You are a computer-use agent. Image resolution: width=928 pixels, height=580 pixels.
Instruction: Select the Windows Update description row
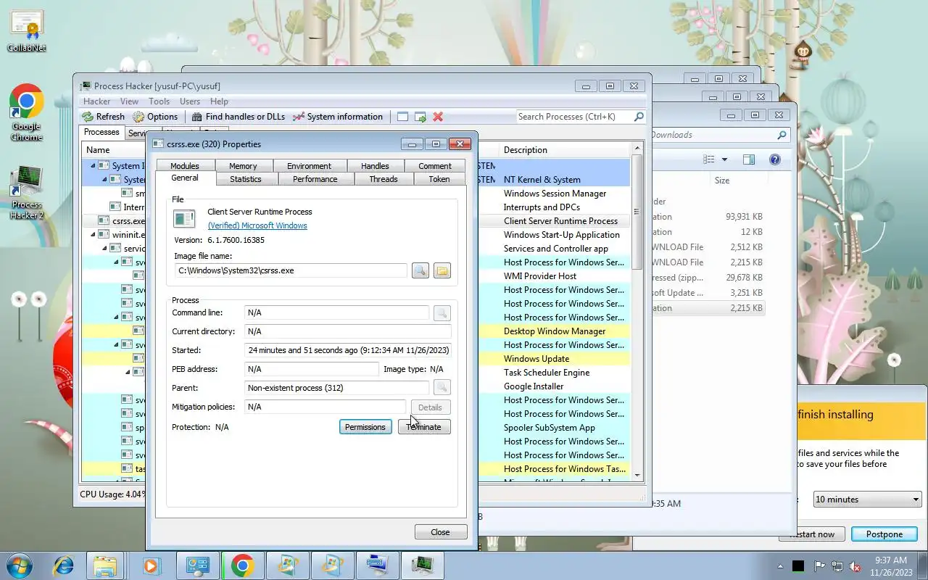(x=536, y=359)
